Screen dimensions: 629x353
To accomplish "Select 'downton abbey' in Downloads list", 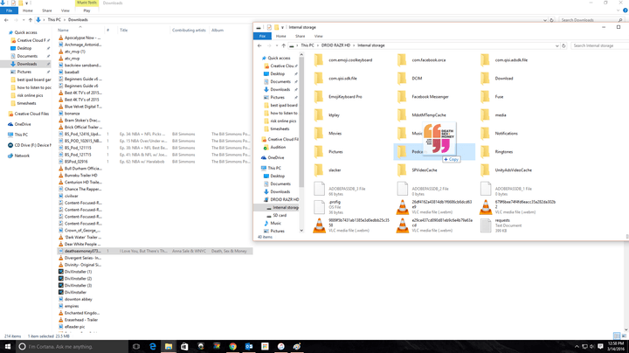I will (75, 299).
